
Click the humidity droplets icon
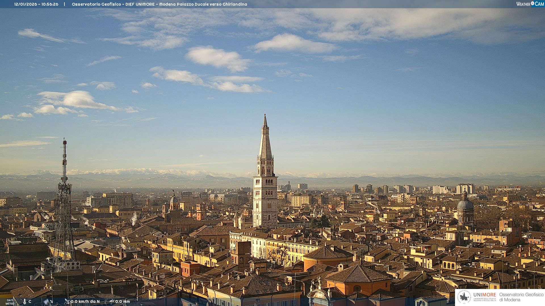46,302
